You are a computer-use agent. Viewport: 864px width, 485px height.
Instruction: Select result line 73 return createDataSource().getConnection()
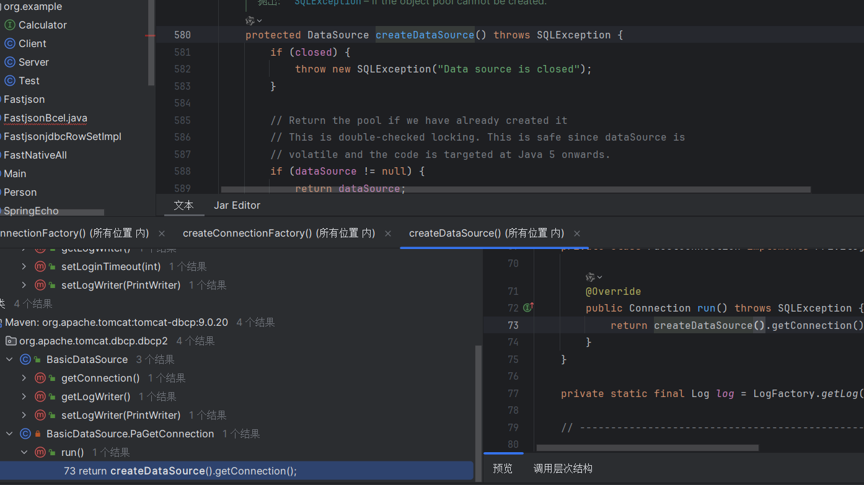pyautogui.click(x=180, y=471)
